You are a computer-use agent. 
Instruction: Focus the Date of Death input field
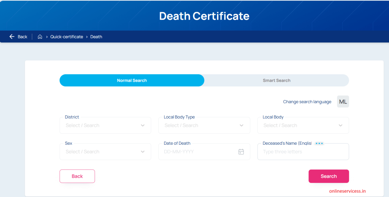tap(198, 152)
